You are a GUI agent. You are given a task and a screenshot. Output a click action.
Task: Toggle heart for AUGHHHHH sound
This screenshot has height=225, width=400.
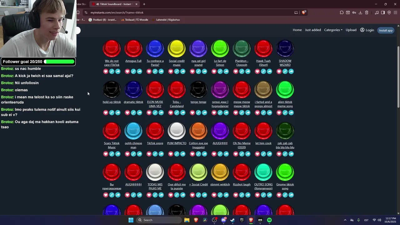(127, 195)
